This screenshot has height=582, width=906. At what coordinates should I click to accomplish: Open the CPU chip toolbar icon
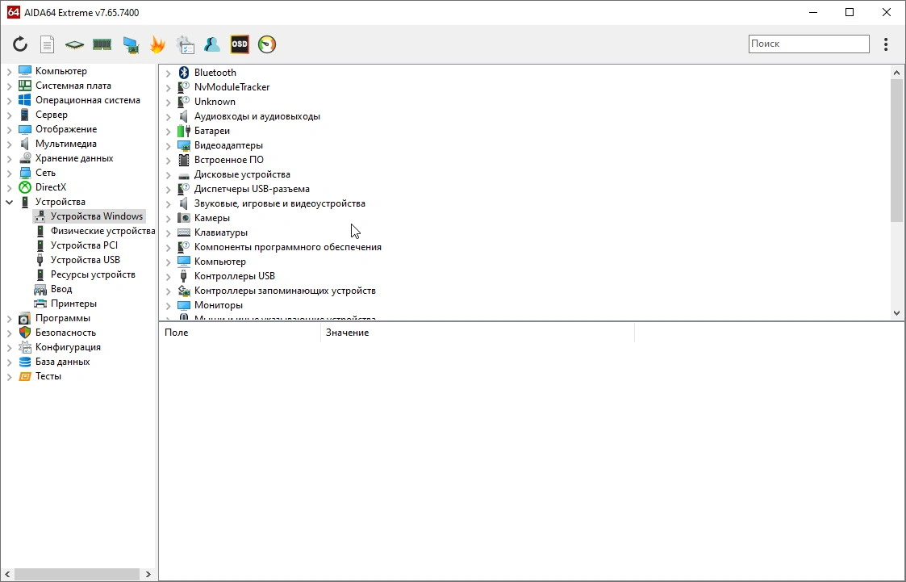click(x=74, y=44)
